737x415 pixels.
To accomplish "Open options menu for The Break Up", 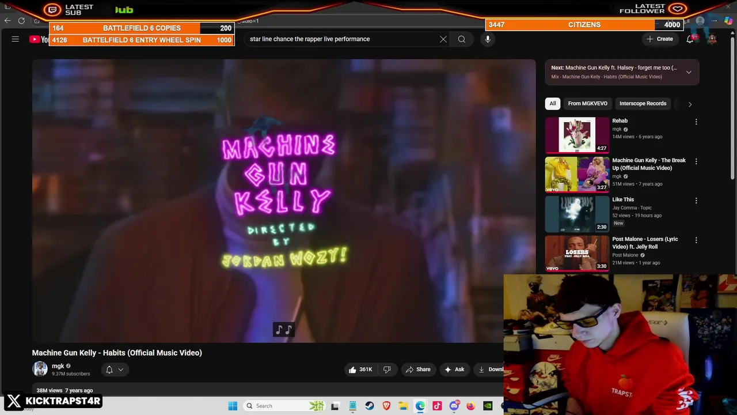I will [696, 161].
